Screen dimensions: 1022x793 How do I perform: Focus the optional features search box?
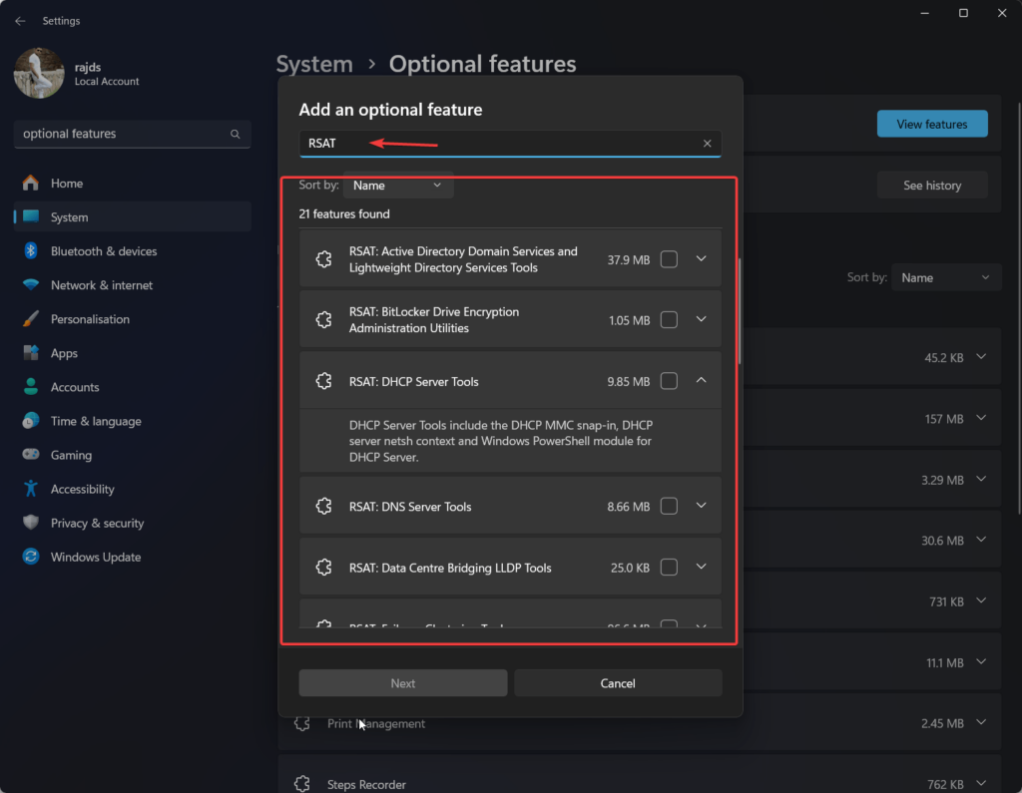(133, 134)
